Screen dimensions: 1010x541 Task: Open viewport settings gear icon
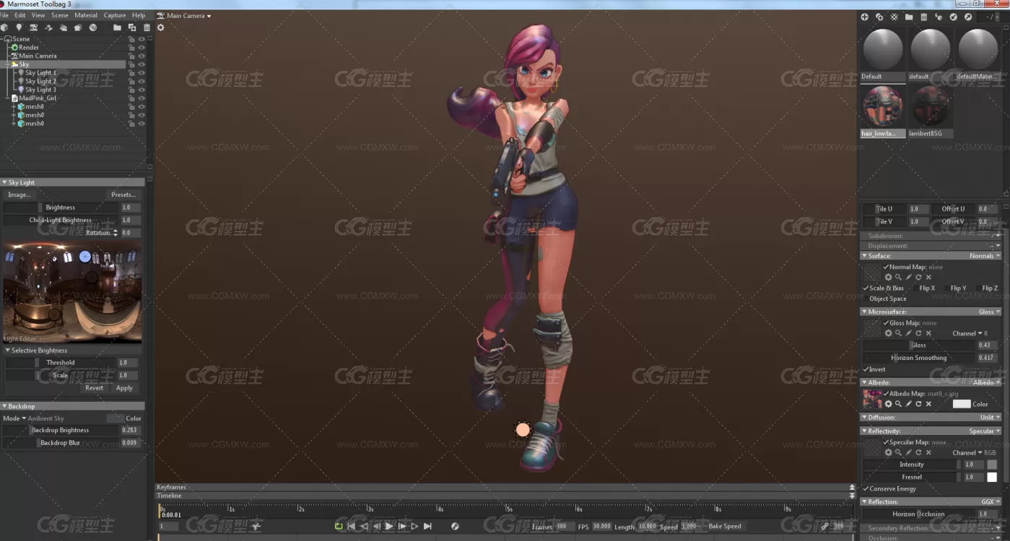160,27
